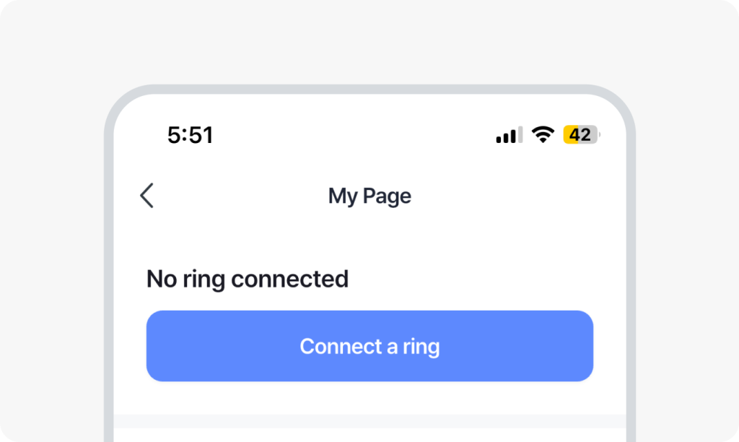
Task: Click the gray divider strip below the button
Action: tap(369, 421)
